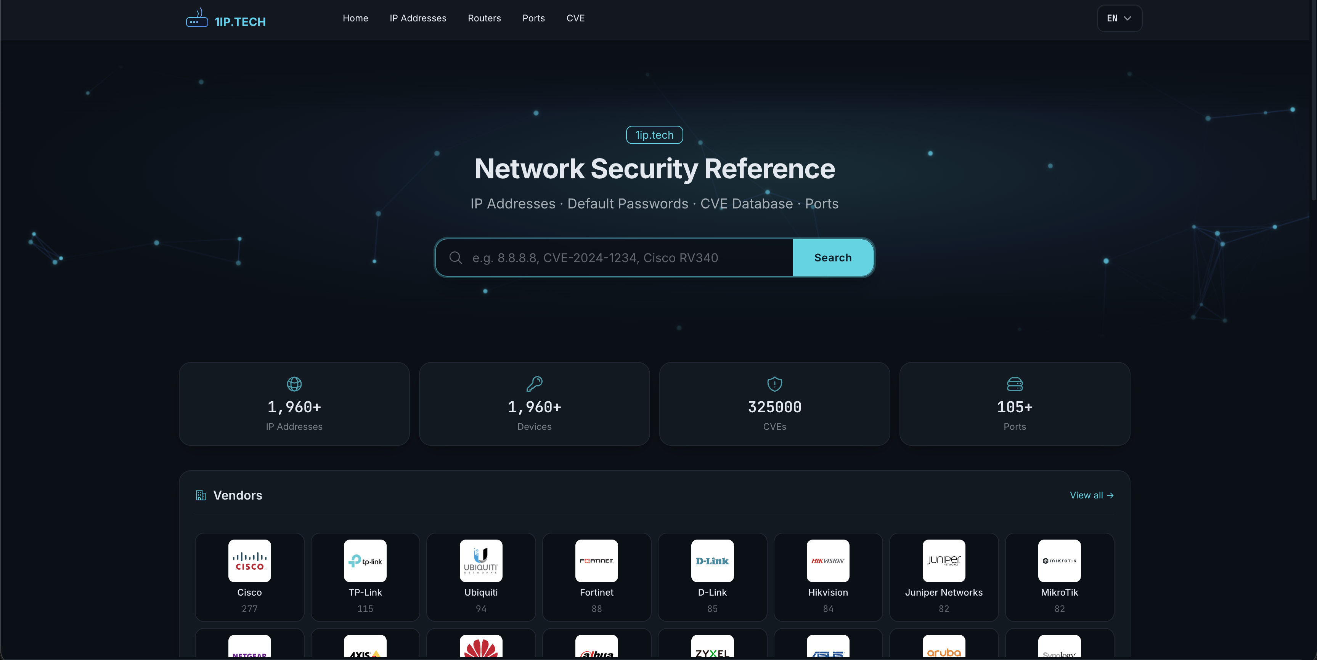Image resolution: width=1317 pixels, height=660 pixels.
Task: Click the shield icon above CVEs
Action: (x=774, y=384)
